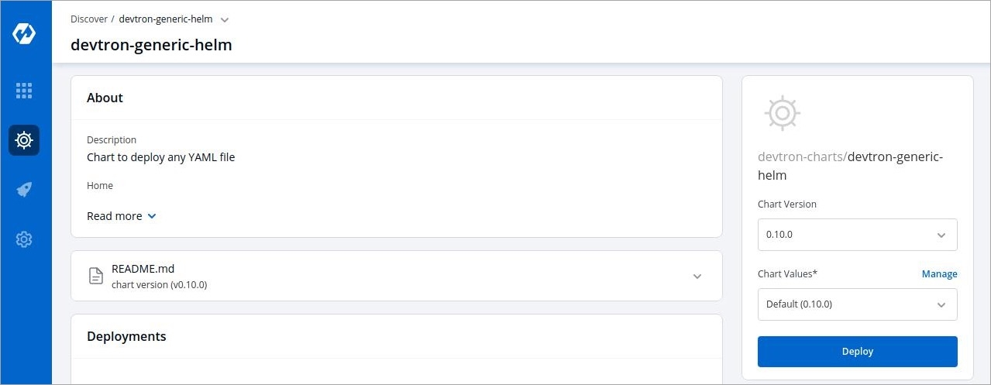Open the Applications grid icon in sidebar
The image size is (991, 385).
24,91
